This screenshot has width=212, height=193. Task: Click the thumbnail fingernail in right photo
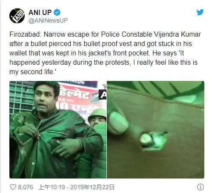tap(118, 123)
